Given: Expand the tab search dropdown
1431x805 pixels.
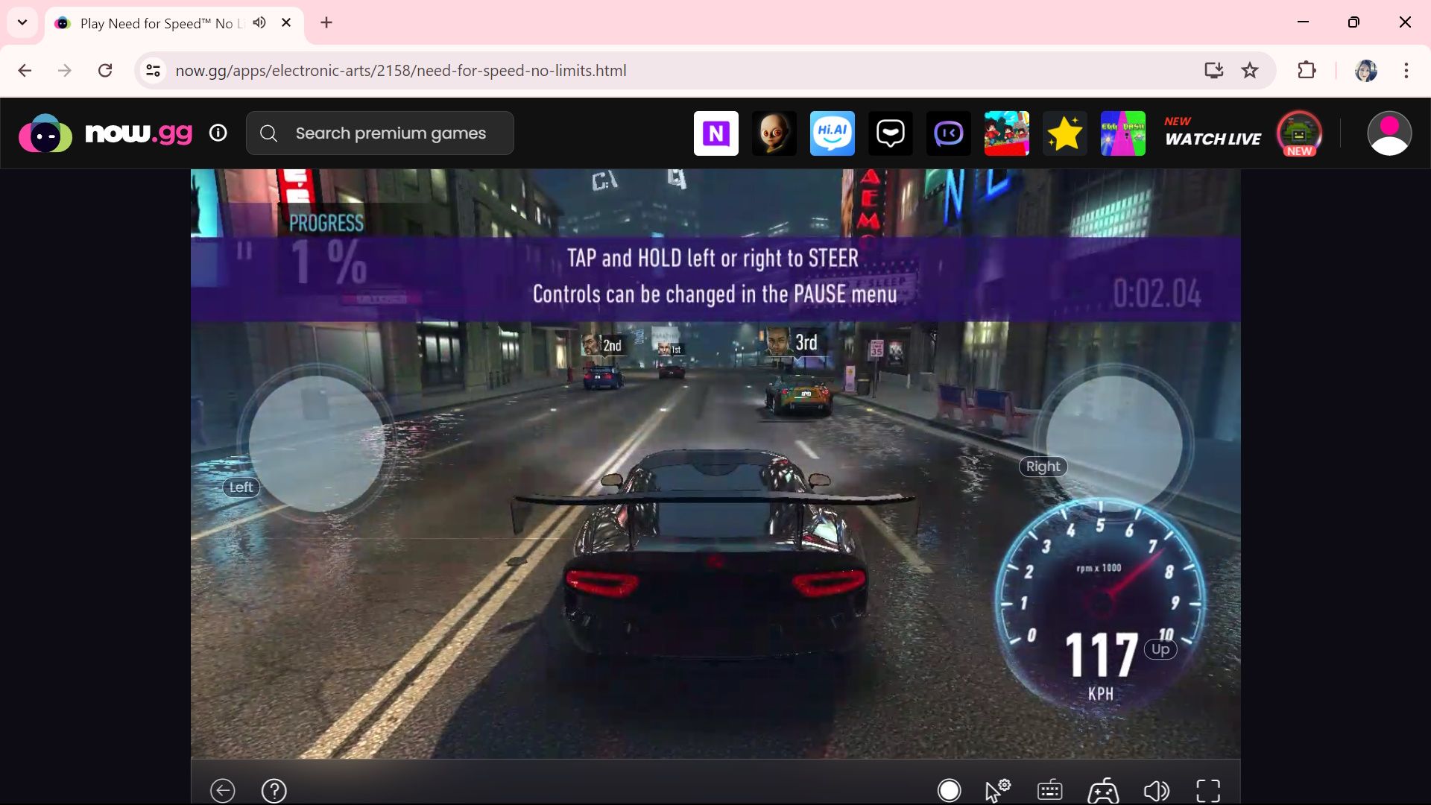Looking at the screenshot, I should 22,22.
